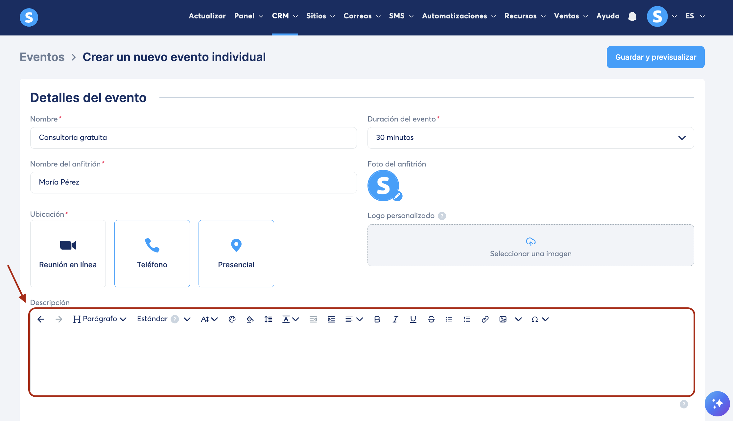Click the Nombre del anfitrión field

tap(194, 183)
